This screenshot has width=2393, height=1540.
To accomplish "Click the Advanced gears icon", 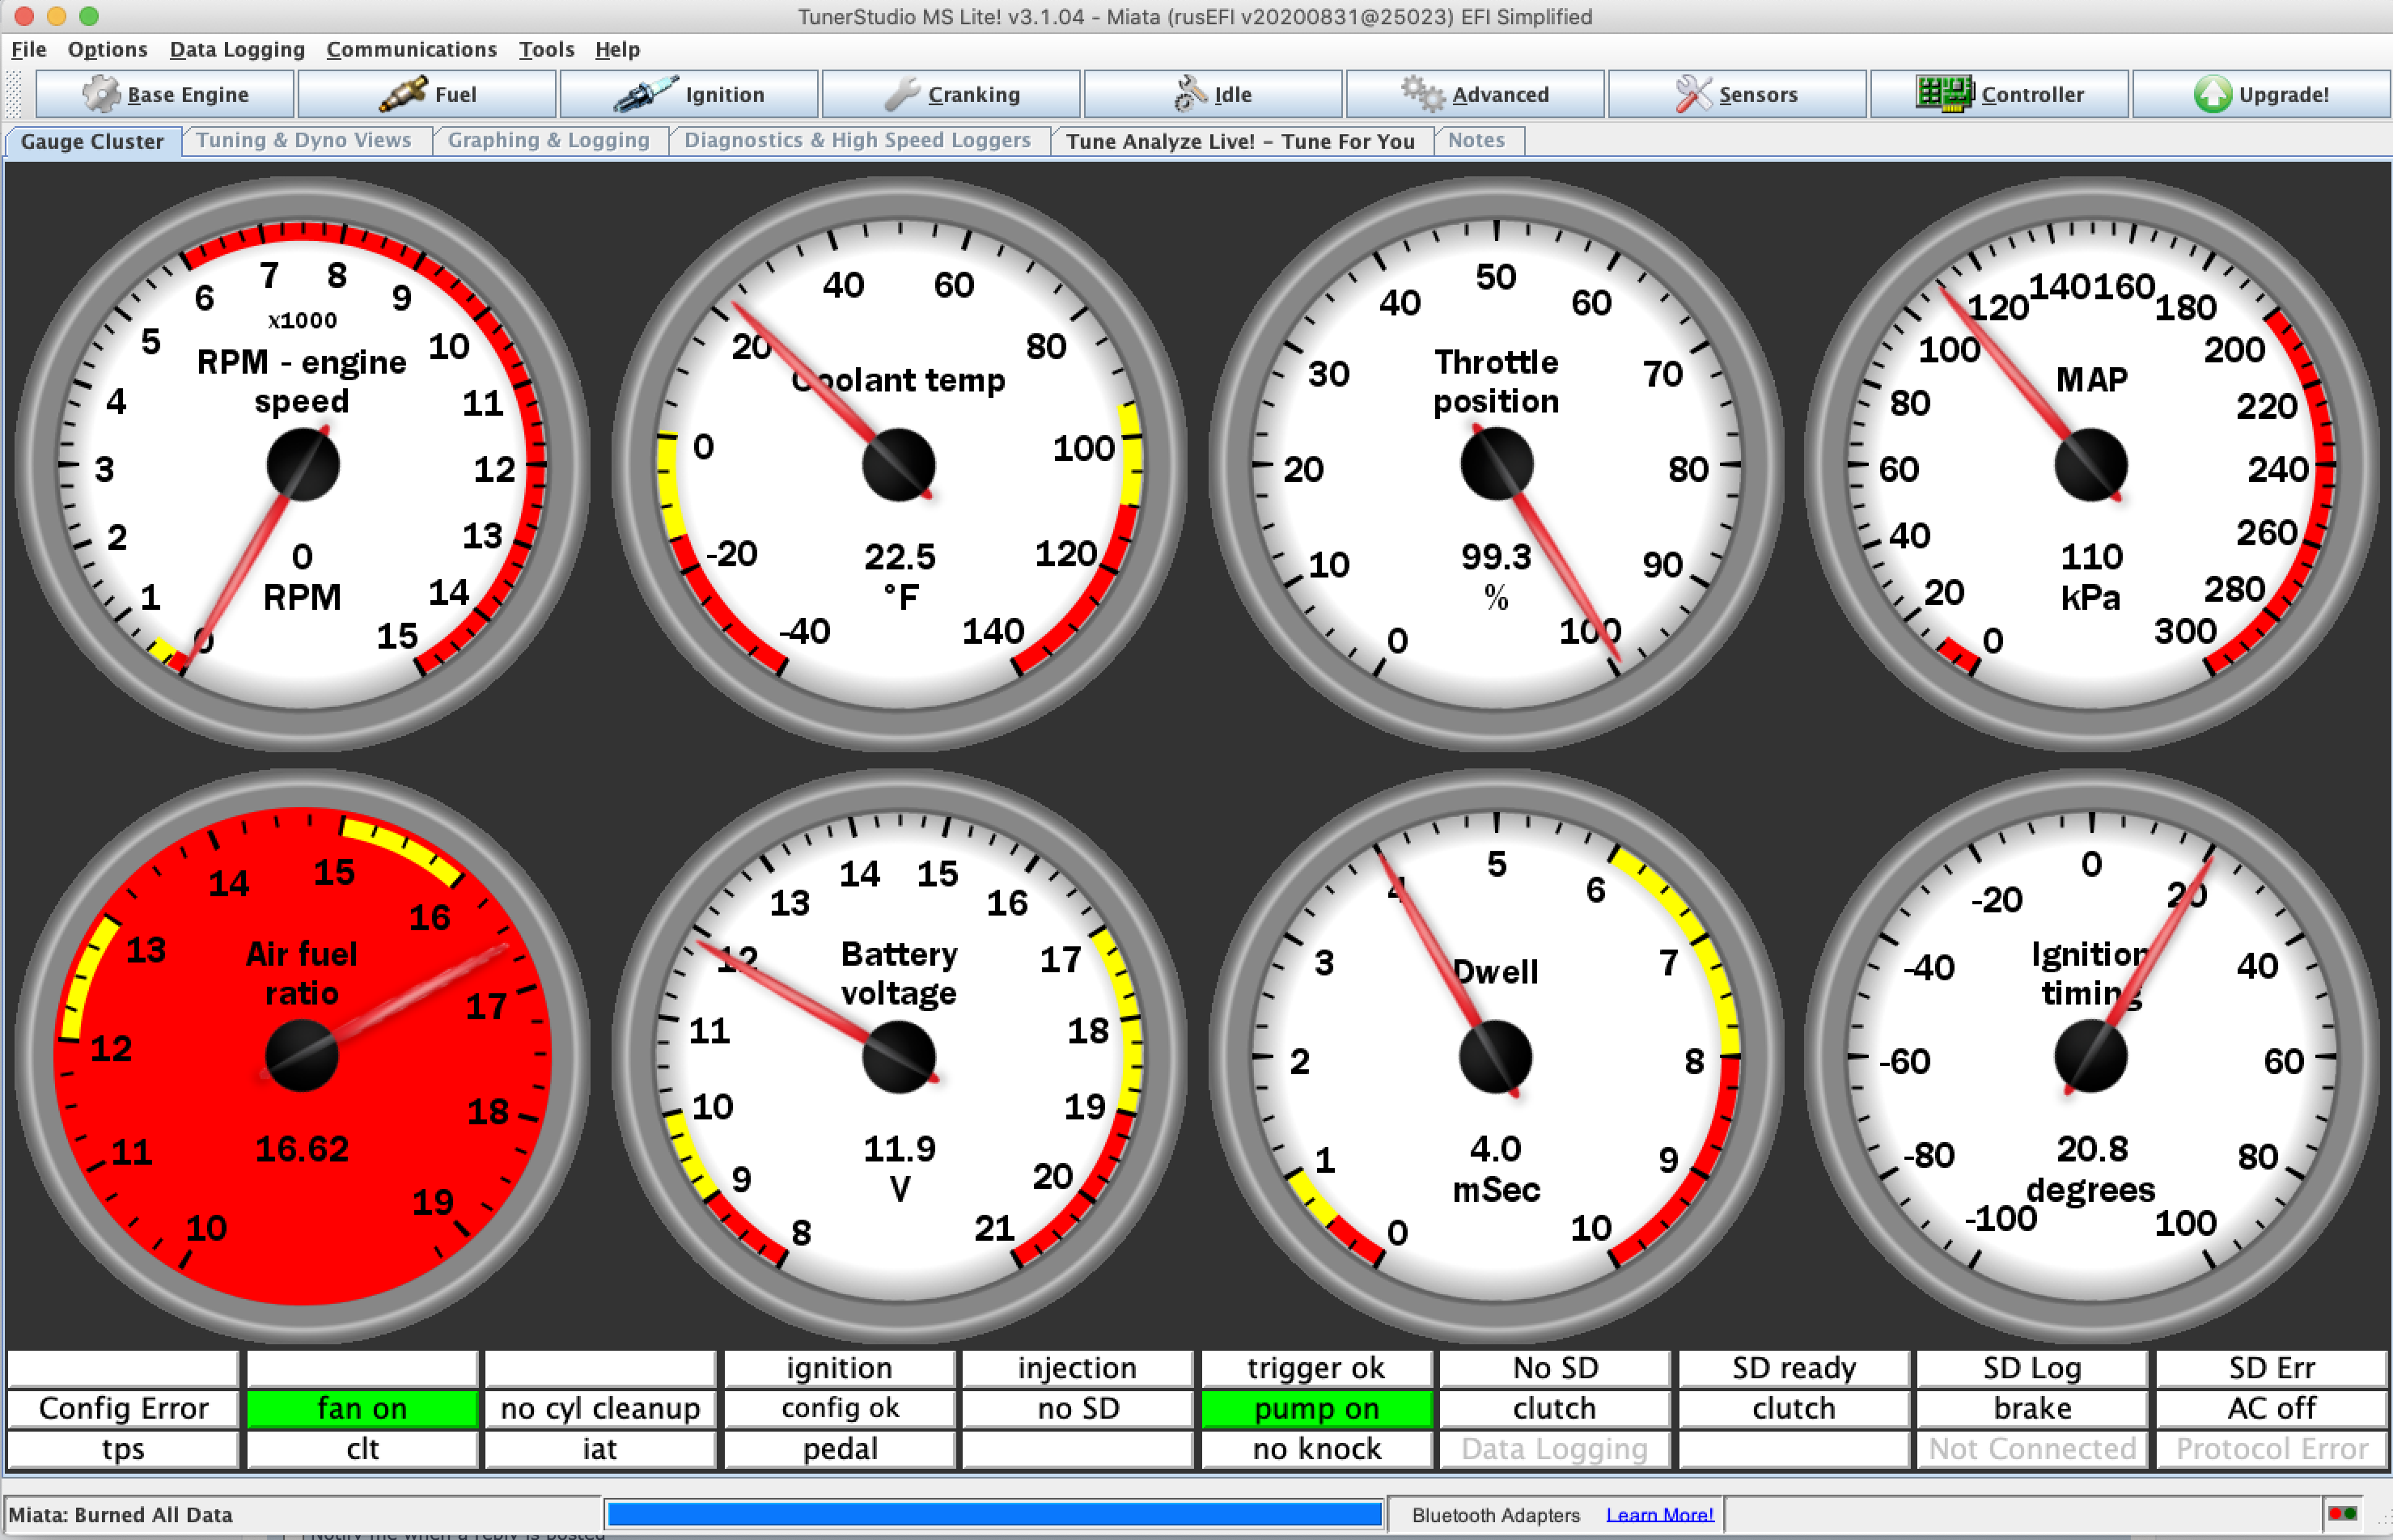I will (1422, 94).
